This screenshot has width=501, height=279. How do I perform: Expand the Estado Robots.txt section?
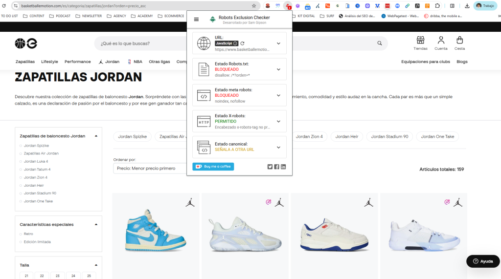point(278,69)
